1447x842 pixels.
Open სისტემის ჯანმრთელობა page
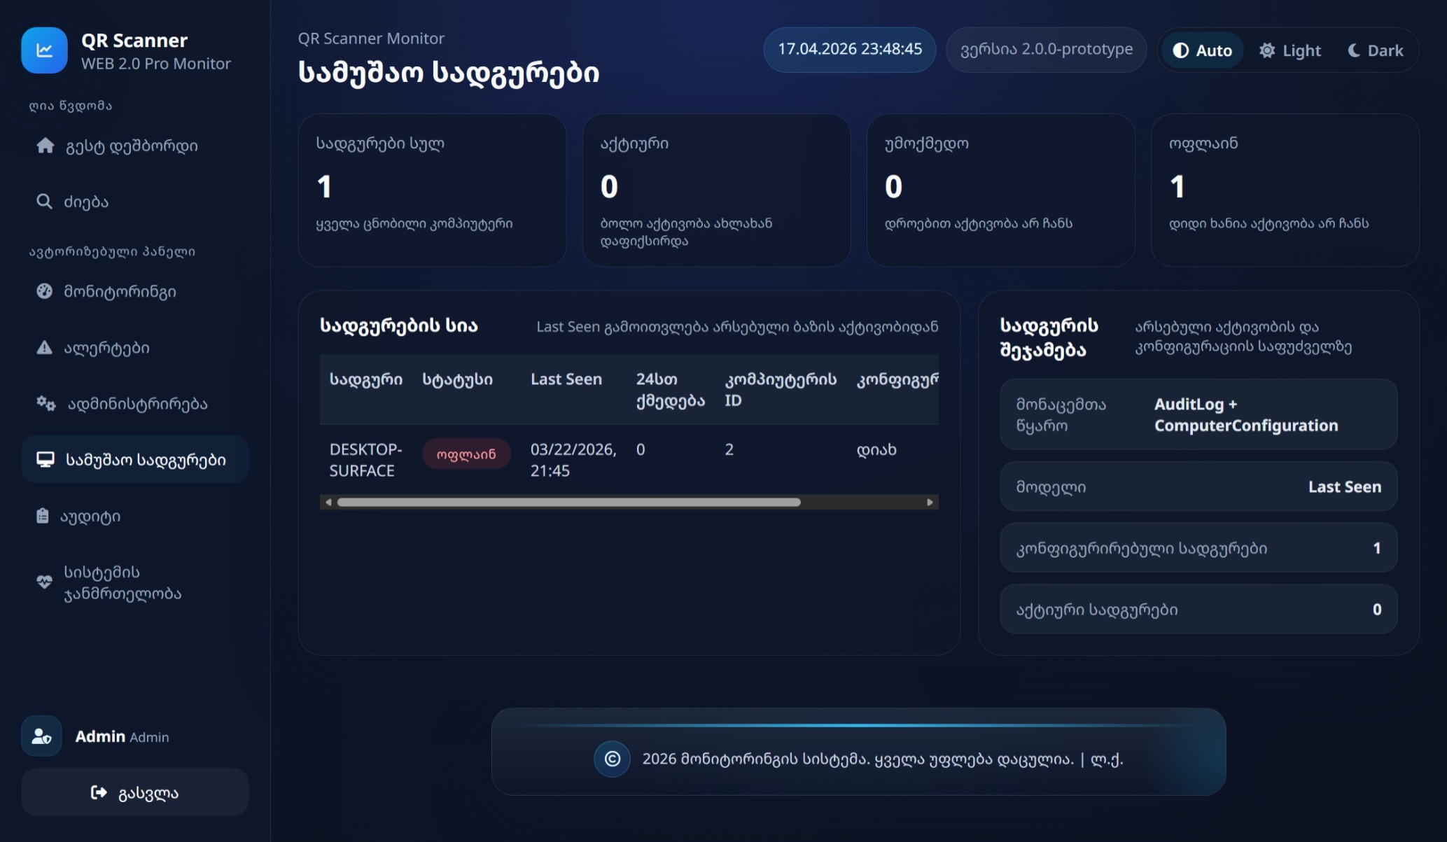coord(135,582)
